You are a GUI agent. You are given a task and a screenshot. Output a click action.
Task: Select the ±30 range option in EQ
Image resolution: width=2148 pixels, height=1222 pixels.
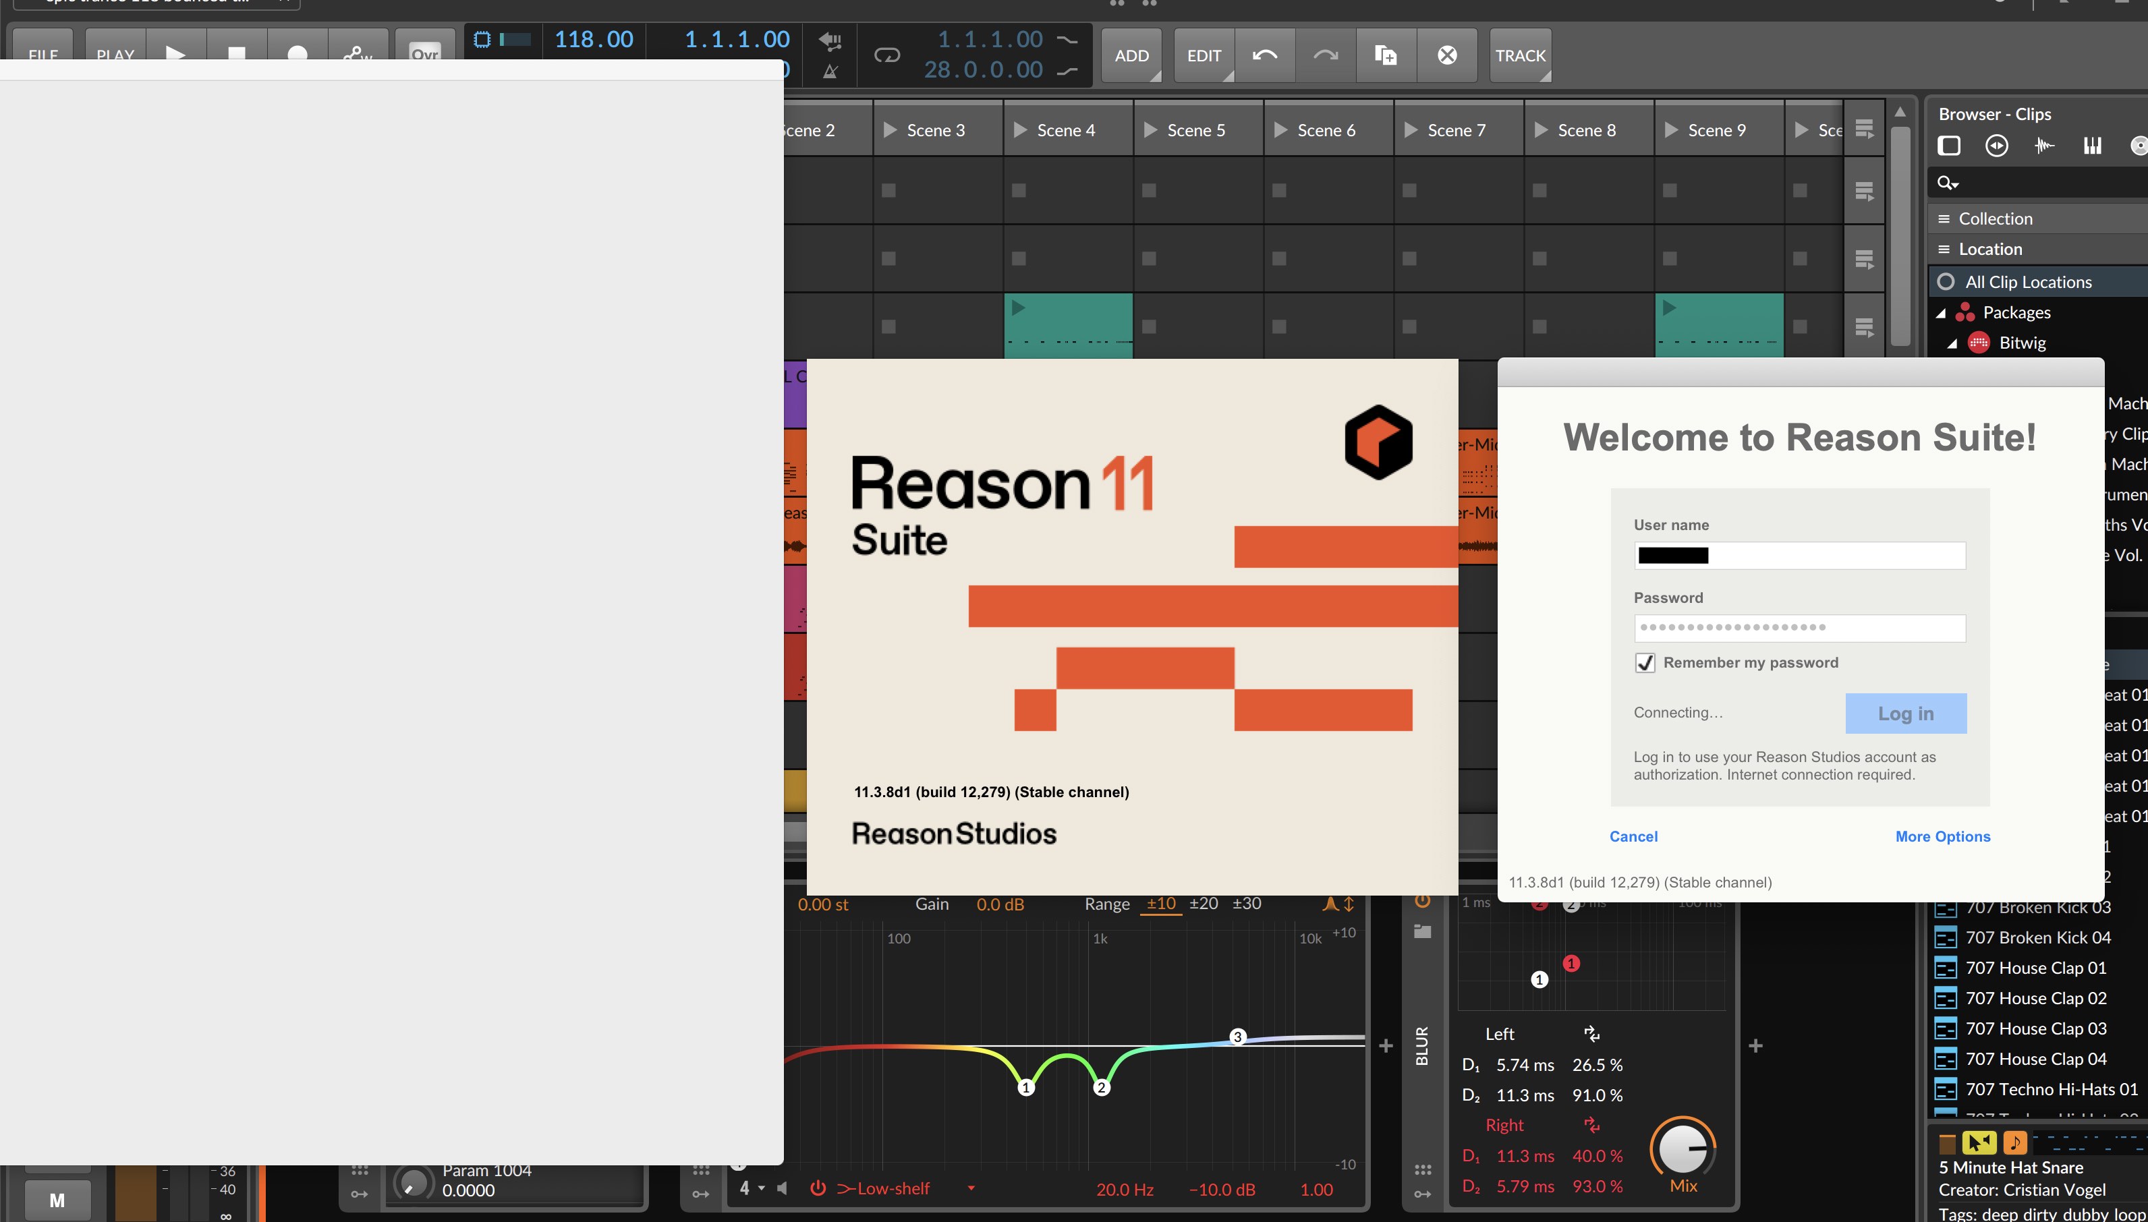click(1247, 904)
